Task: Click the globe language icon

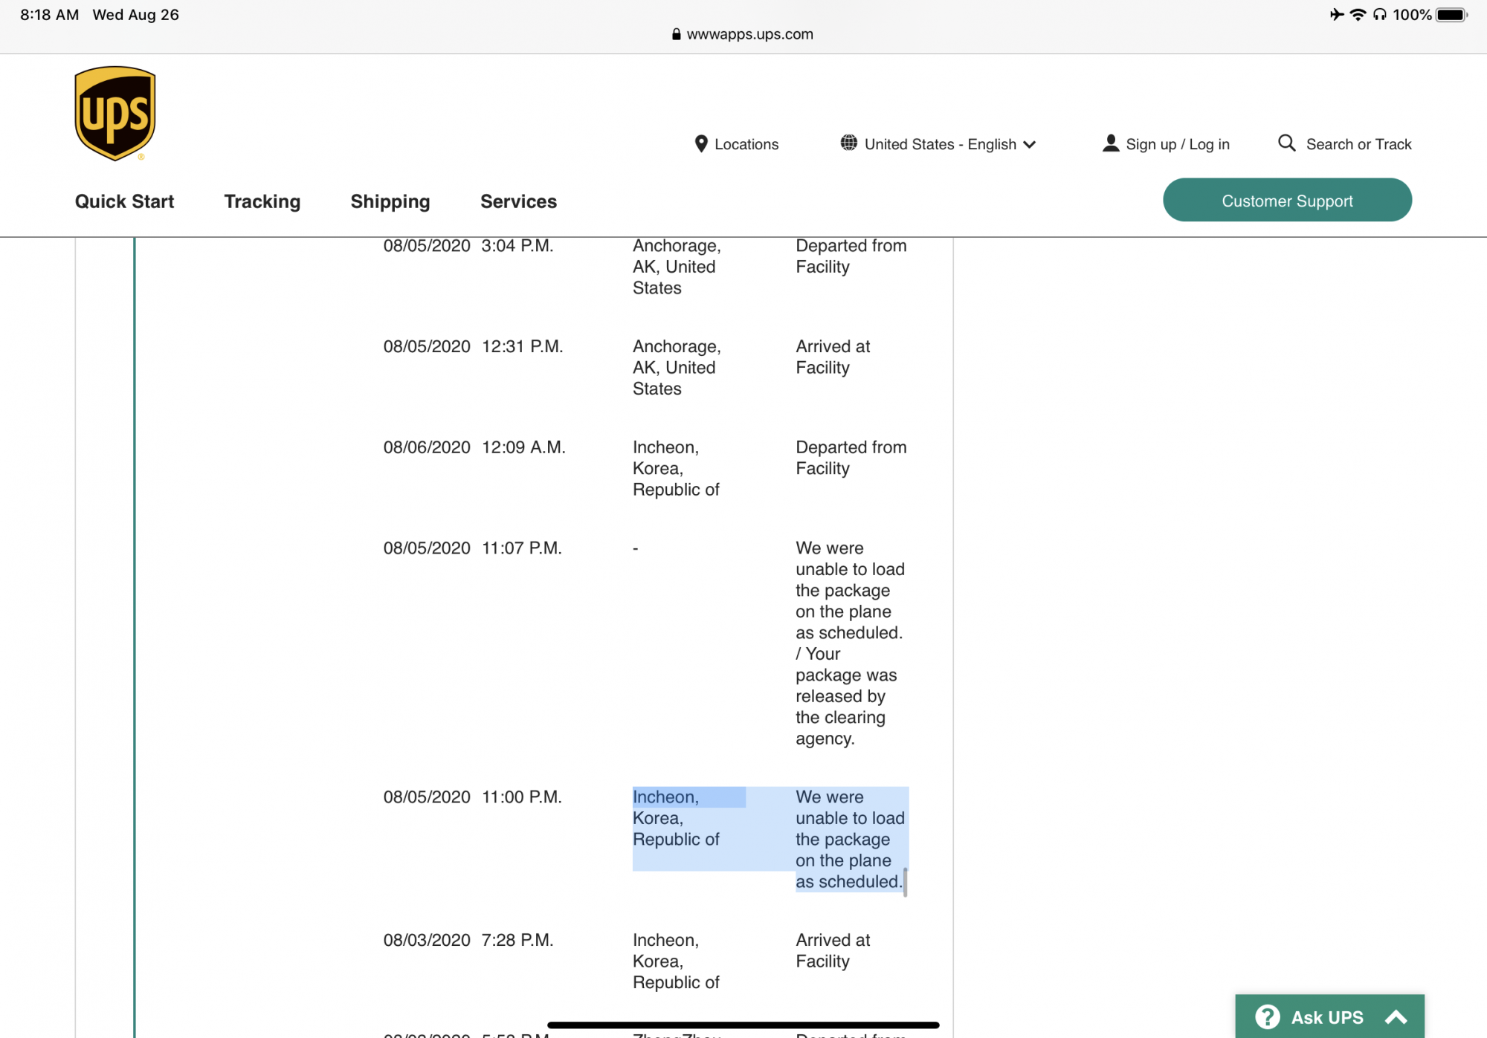Action: (848, 143)
